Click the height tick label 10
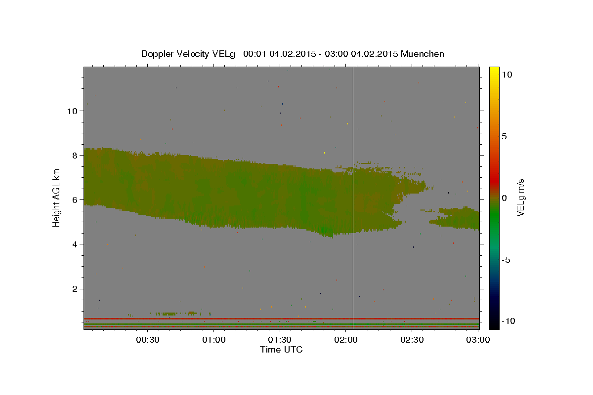The width and height of the screenshot is (593, 395). [x=73, y=111]
